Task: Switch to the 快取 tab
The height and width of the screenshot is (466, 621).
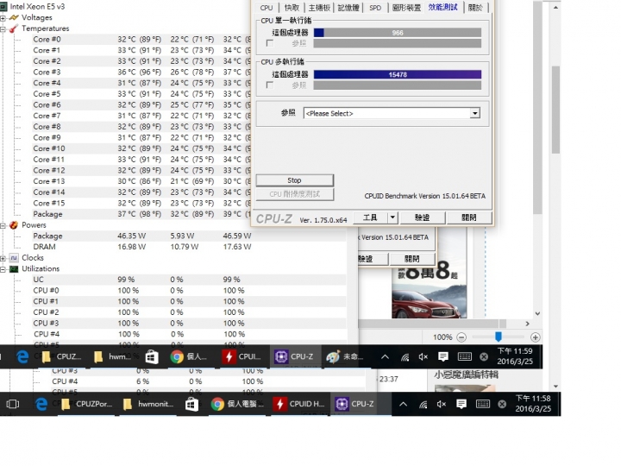Action: (x=292, y=8)
